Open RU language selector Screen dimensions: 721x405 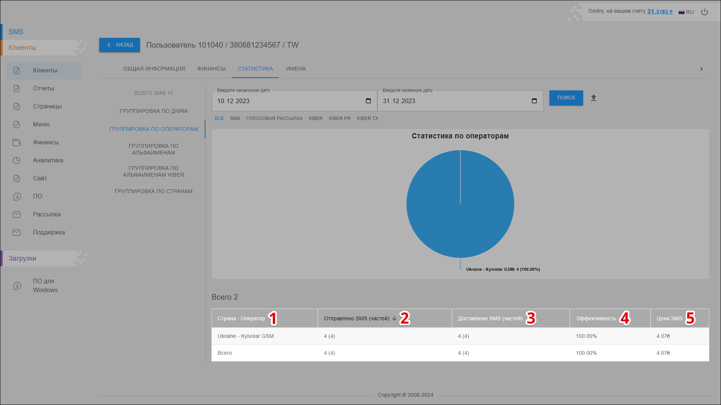click(x=686, y=12)
